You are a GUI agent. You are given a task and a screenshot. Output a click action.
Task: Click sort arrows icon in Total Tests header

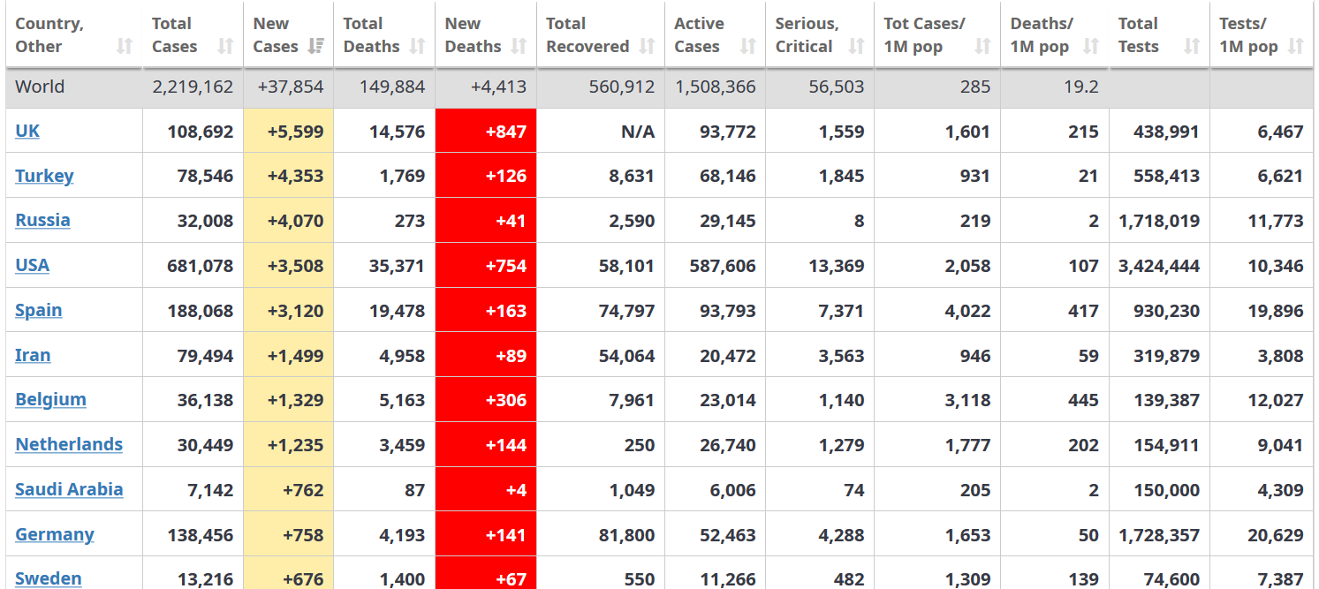1192,47
